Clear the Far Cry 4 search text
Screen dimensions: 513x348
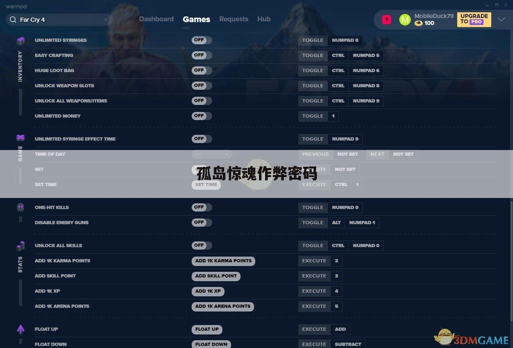tap(106, 20)
